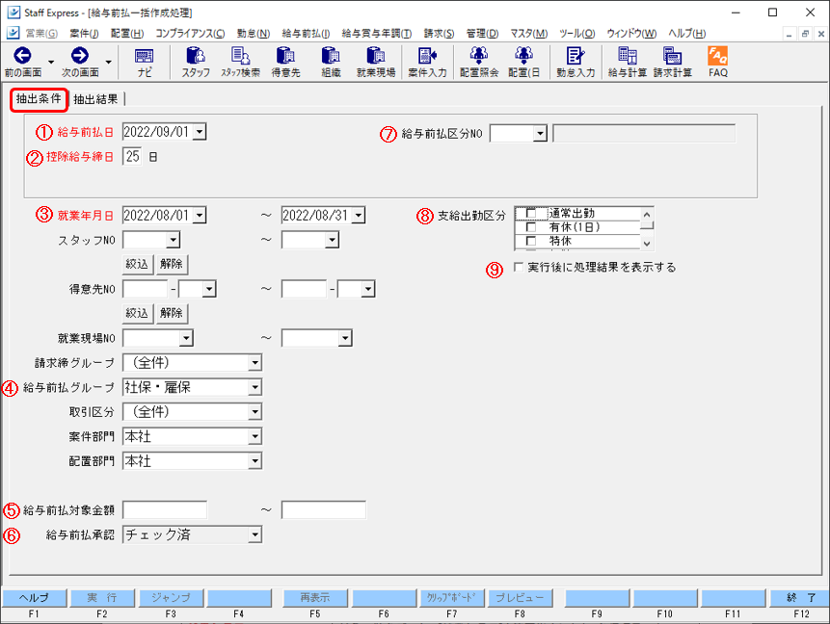Image resolution: width=830 pixels, height=624 pixels.
Task: Open スタッフ検索 staff search icon
Action: point(240,56)
